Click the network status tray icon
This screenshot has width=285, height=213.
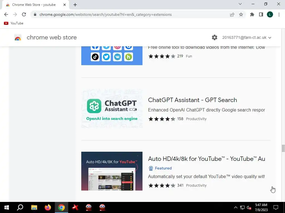click(x=242, y=207)
